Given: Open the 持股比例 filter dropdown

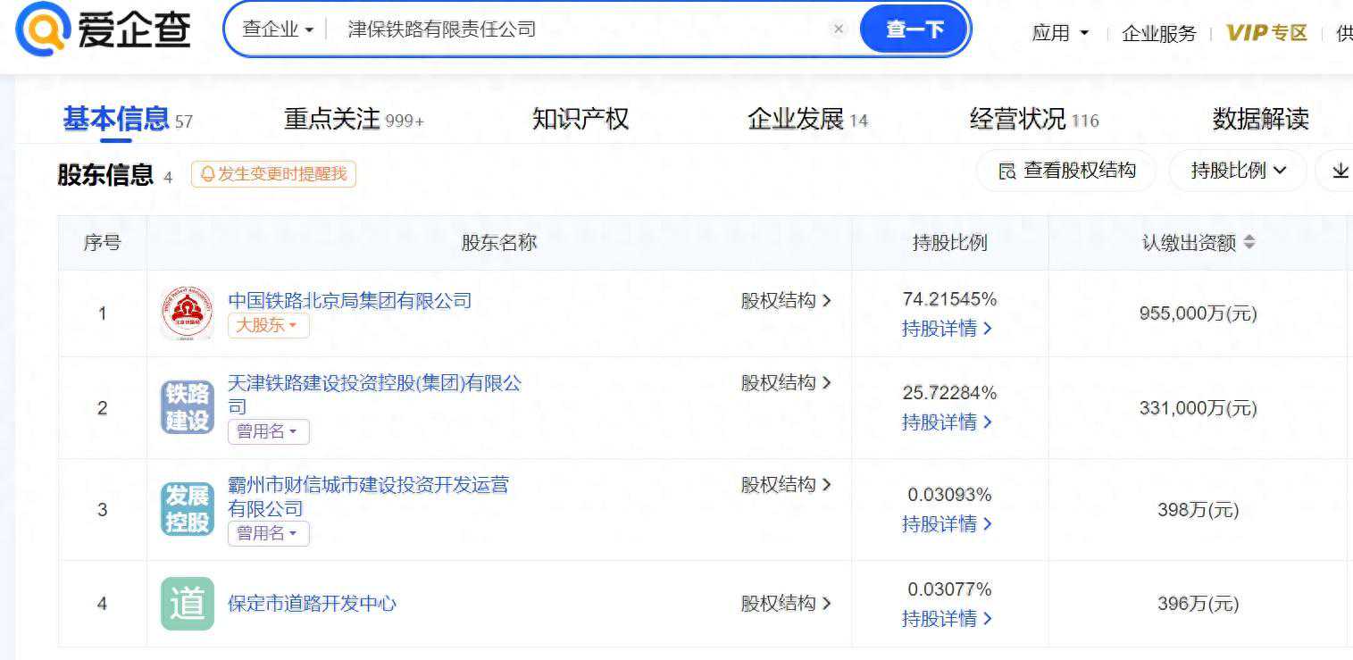Looking at the screenshot, I should tap(1238, 170).
